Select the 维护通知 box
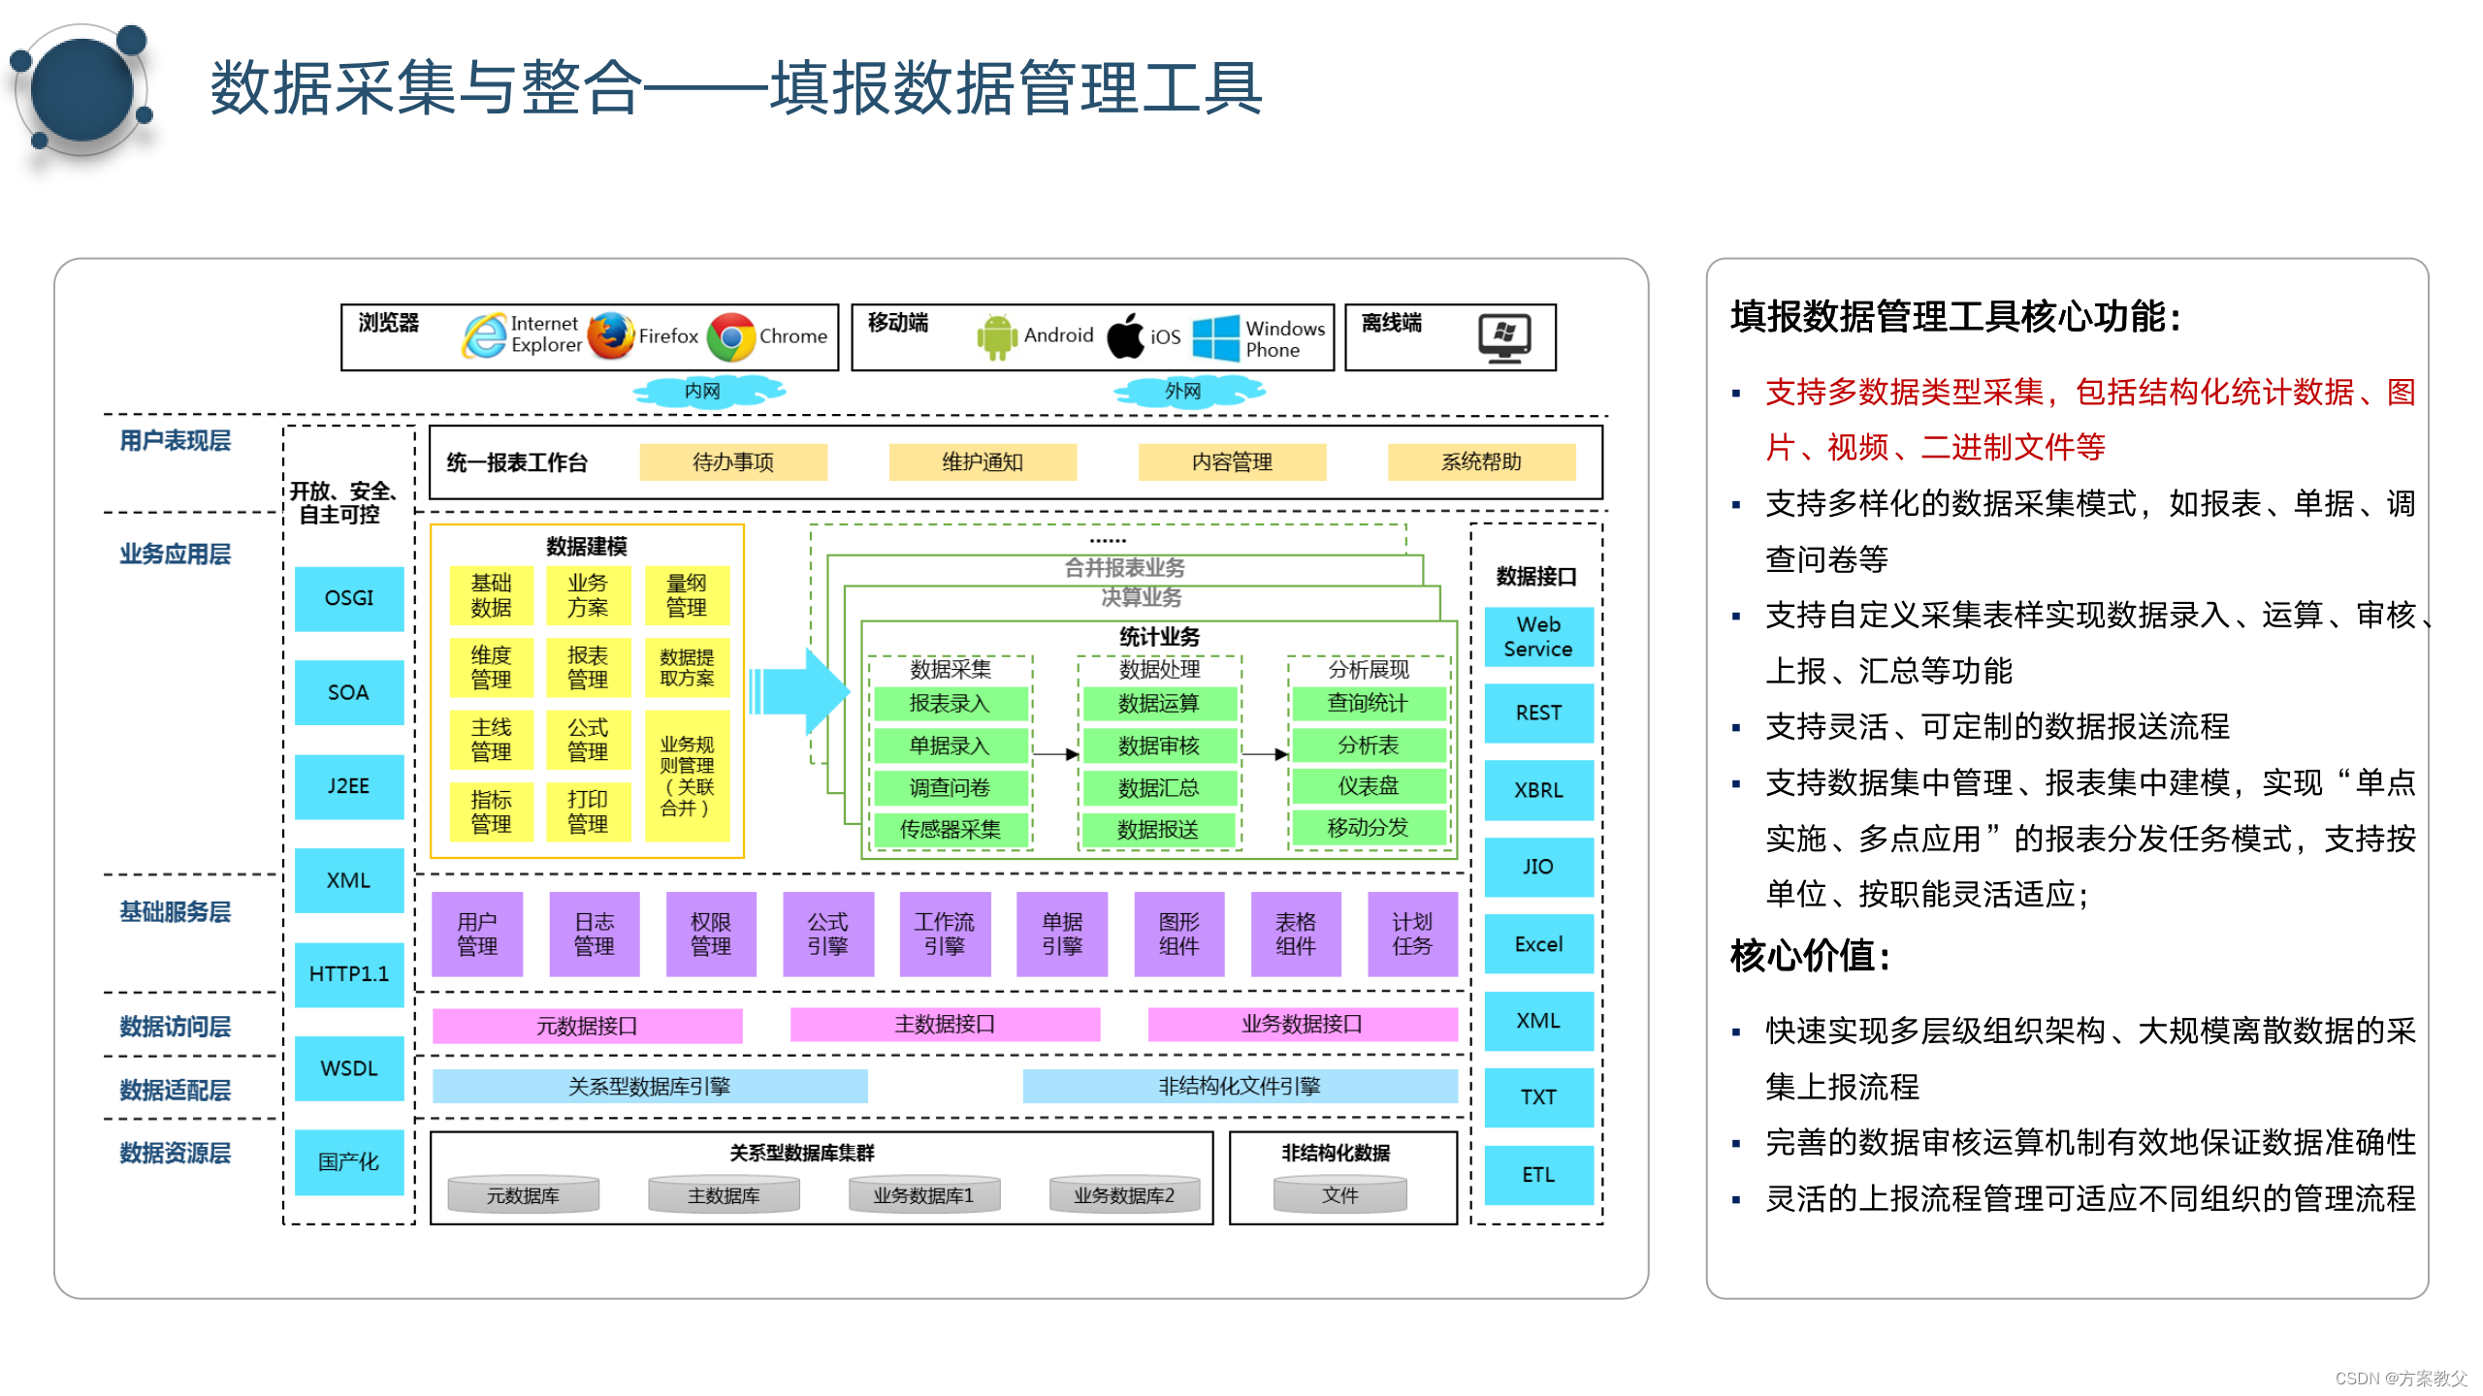The height and width of the screenshot is (1396, 2483). click(983, 461)
